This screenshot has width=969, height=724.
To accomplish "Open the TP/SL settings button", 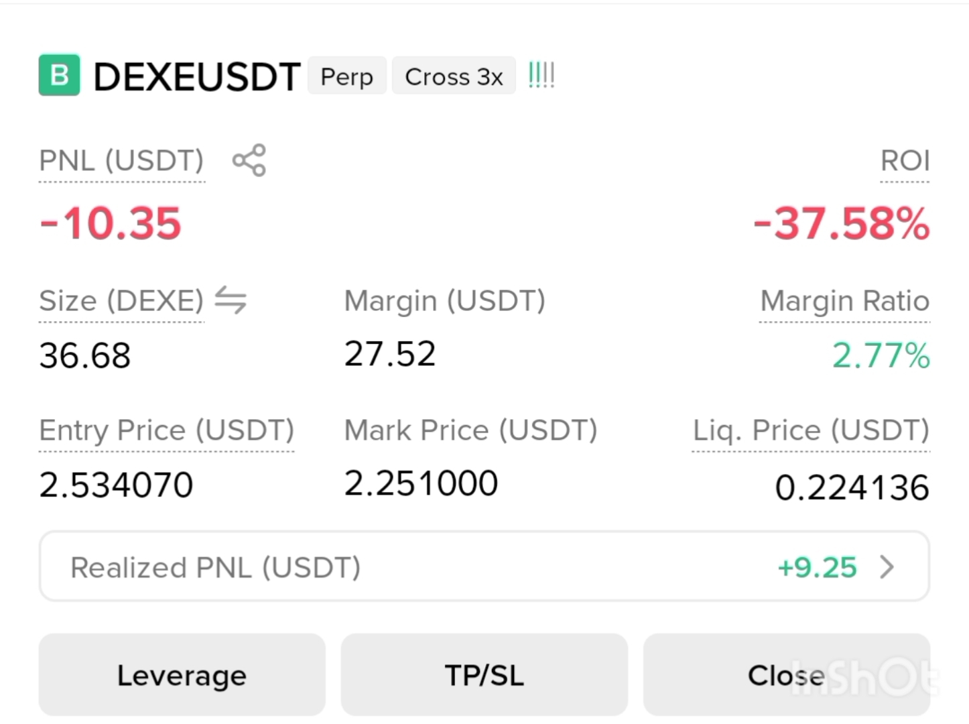I will click(484, 675).
